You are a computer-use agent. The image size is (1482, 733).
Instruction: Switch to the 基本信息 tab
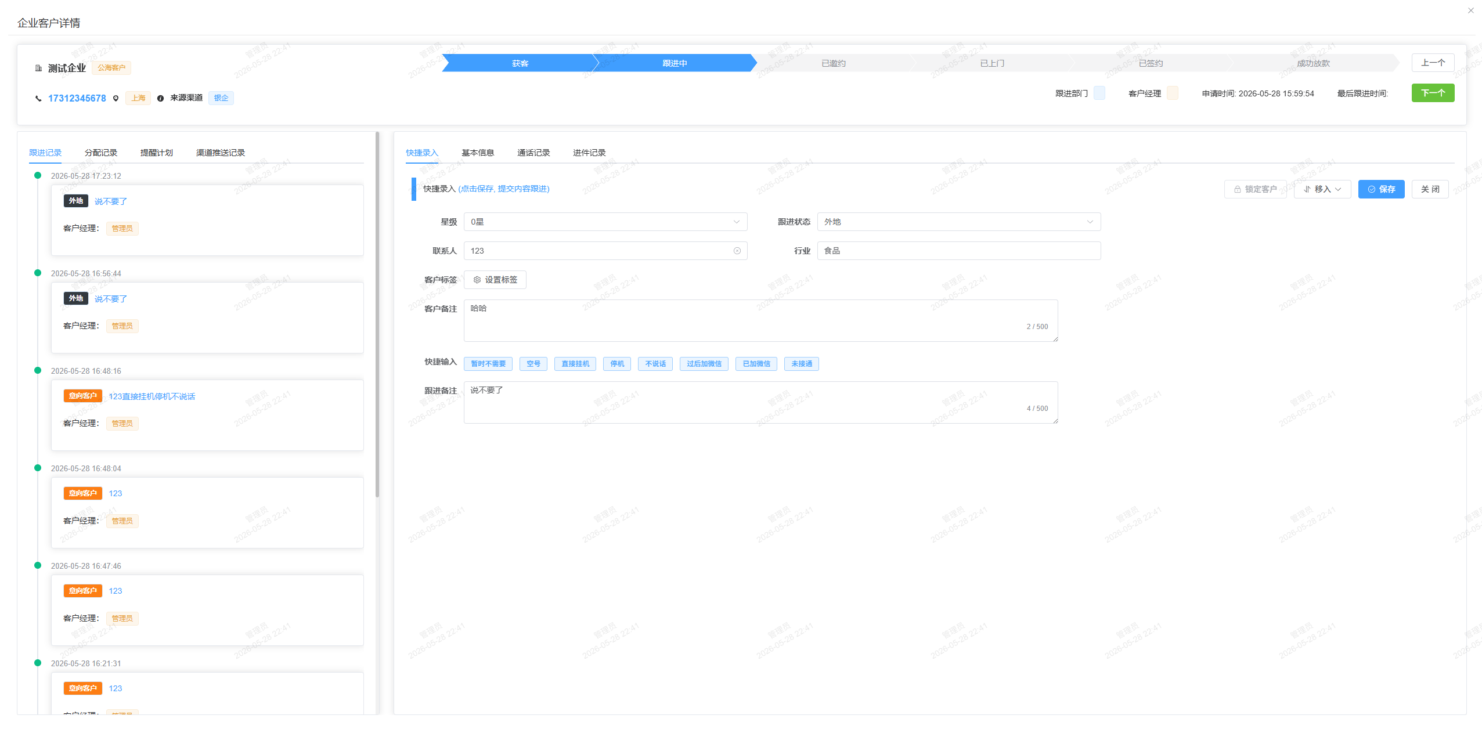point(478,153)
